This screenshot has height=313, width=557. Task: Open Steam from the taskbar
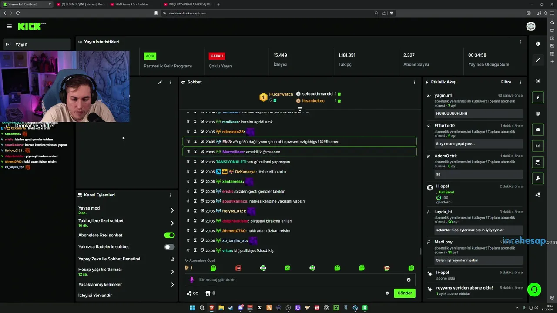(x=231, y=308)
